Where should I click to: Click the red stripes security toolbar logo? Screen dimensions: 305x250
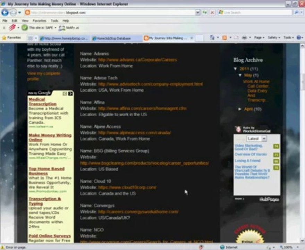pyautogui.click(x=12, y=28)
